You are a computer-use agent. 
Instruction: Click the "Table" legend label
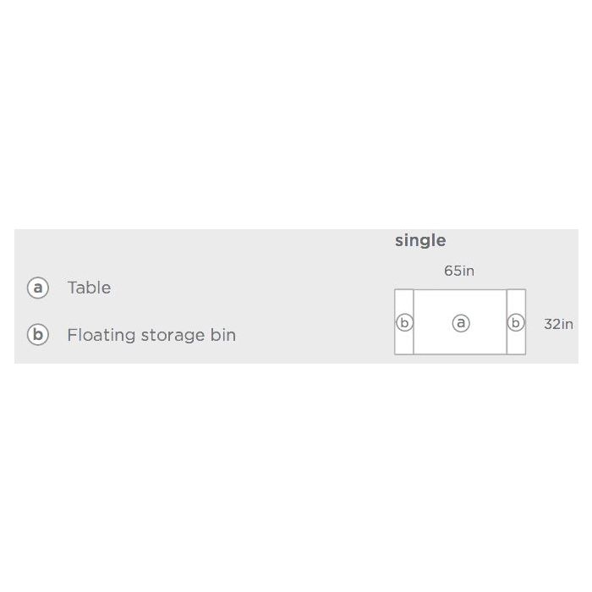(89, 288)
